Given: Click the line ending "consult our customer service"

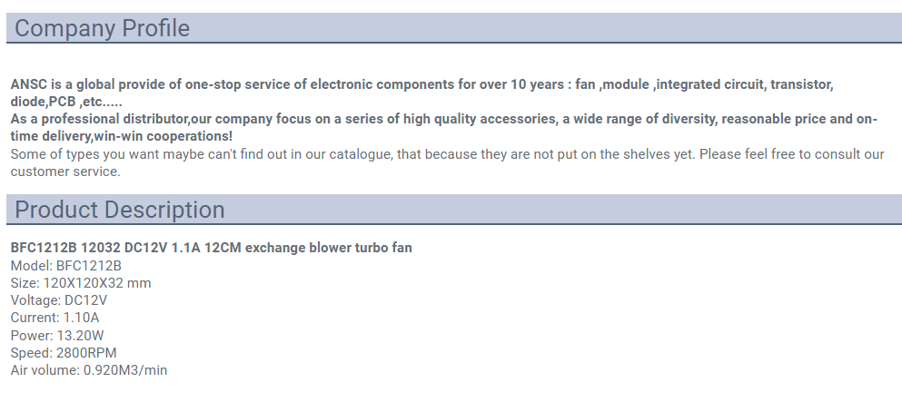Looking at the screenshot, I should tap(447, 162).
